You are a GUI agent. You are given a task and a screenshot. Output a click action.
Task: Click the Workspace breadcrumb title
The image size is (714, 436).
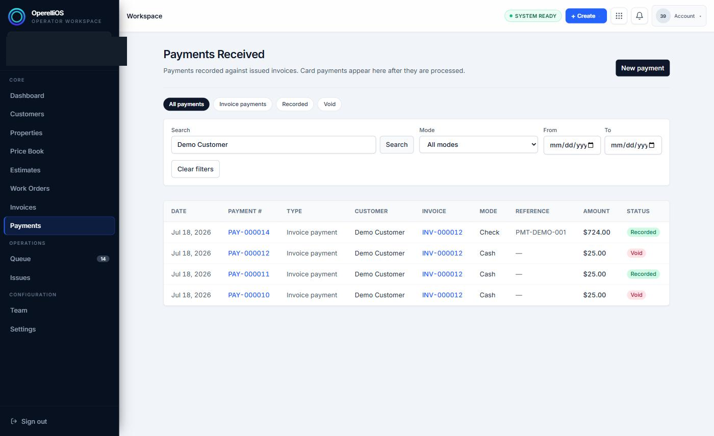[144, 16]
